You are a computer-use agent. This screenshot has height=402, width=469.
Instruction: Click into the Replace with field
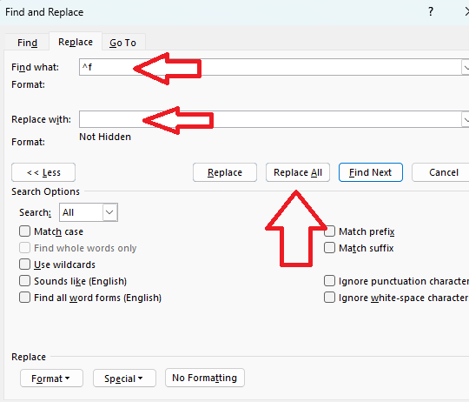click(270, 119)
